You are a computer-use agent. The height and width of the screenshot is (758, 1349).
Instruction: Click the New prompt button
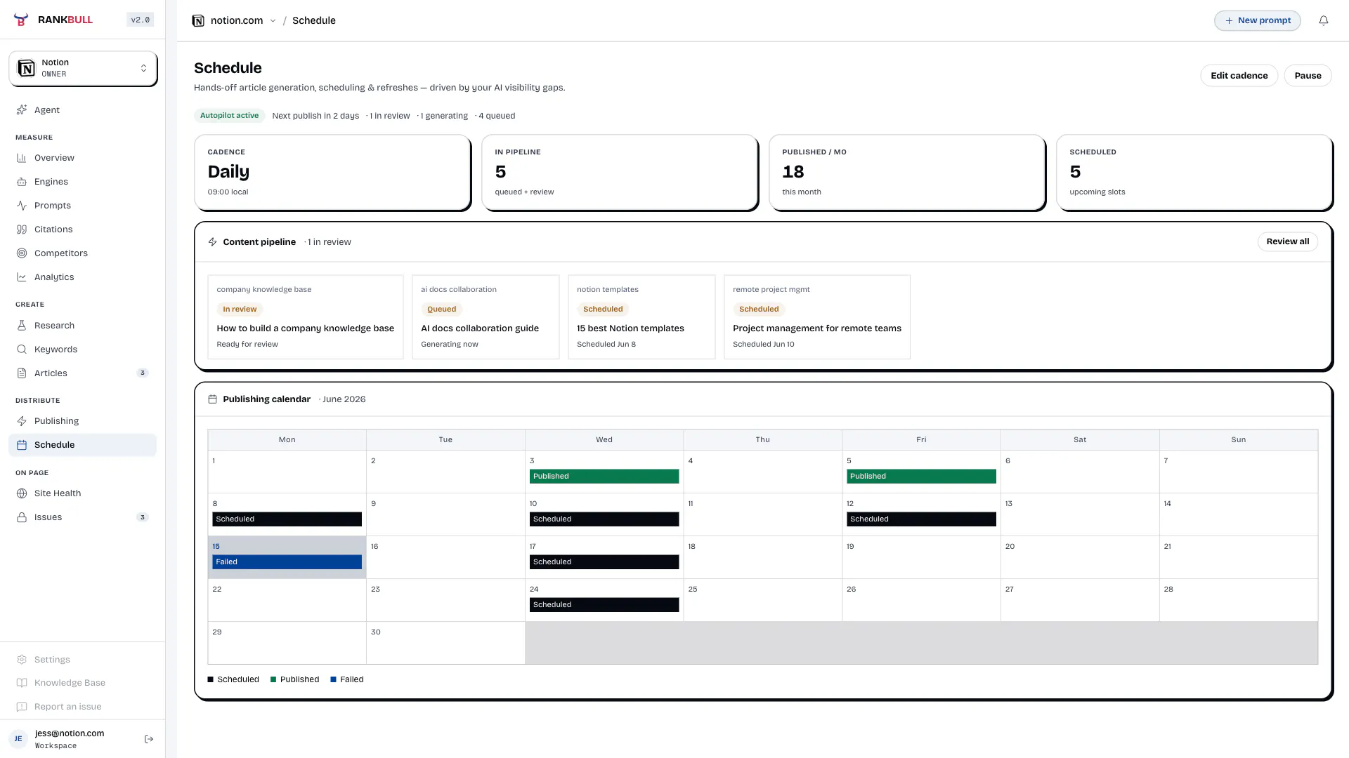point(1258,20)
